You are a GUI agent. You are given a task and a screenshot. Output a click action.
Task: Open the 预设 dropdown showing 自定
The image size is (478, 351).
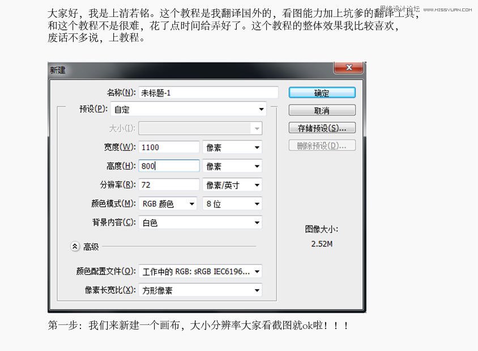pos(189,109)
